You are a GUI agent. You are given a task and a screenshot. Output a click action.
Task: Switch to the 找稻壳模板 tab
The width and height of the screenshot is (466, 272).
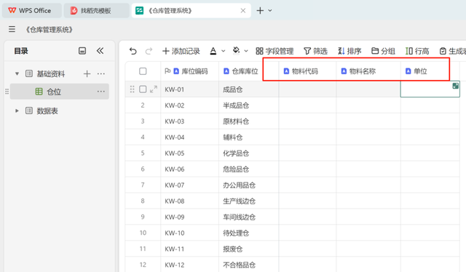pyautogui.click(x=96, y=11)
